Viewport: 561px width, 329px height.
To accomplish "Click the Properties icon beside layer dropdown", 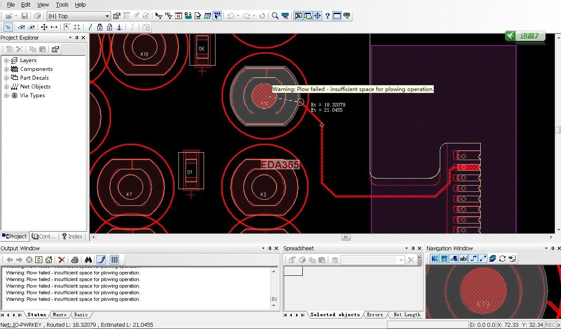I will (116, 16).
